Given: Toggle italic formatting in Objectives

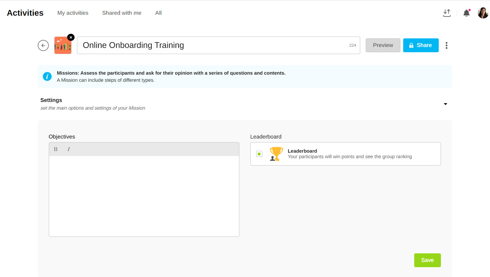Looking at the screenshot, I should click(68, 149).
